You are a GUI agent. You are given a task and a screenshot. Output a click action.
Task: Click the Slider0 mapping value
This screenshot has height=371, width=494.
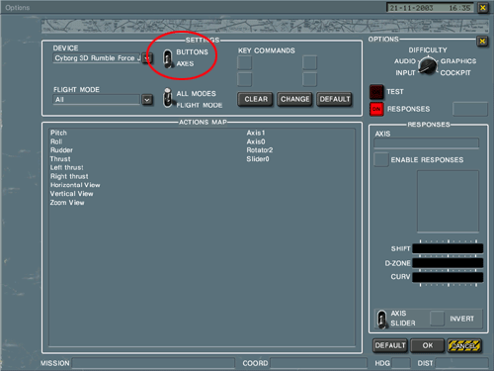coord(258,159)
